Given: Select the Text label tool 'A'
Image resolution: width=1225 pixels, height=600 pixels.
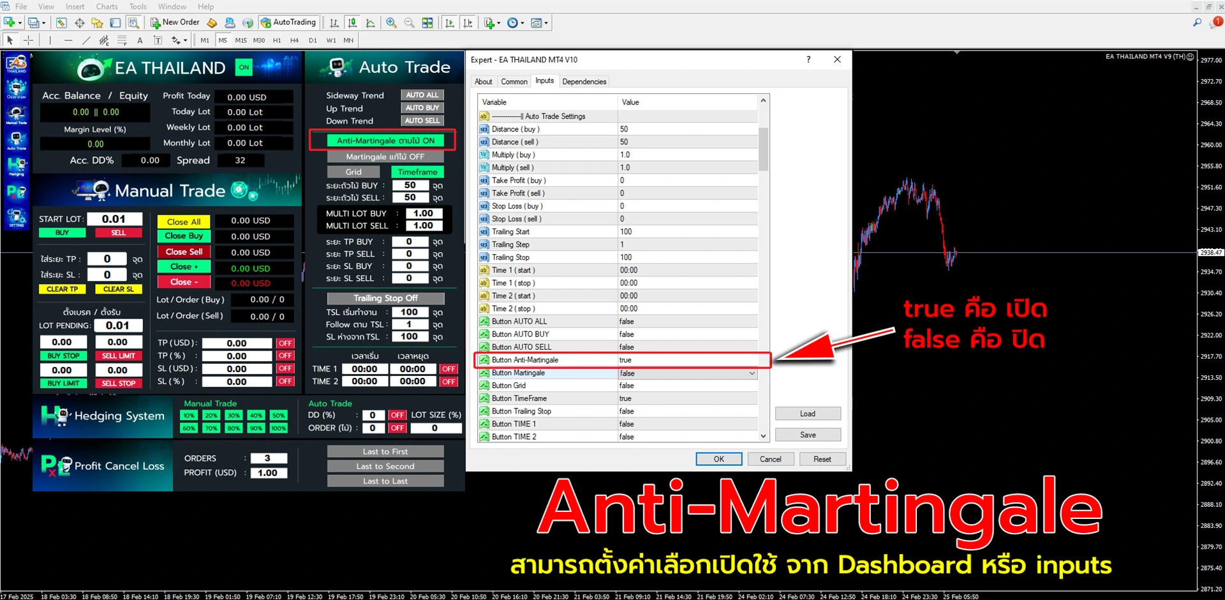Looking at the screenshot, I should pos(140,40).
